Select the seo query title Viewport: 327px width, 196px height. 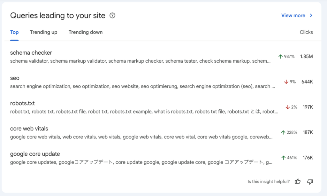tap(15, 78)
